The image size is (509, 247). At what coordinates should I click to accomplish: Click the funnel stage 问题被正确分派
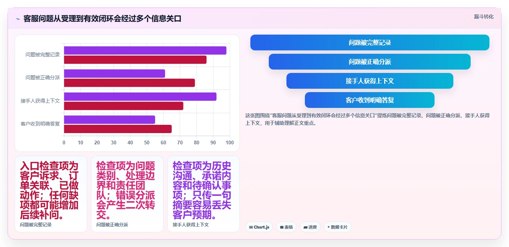tap(370, 62)
